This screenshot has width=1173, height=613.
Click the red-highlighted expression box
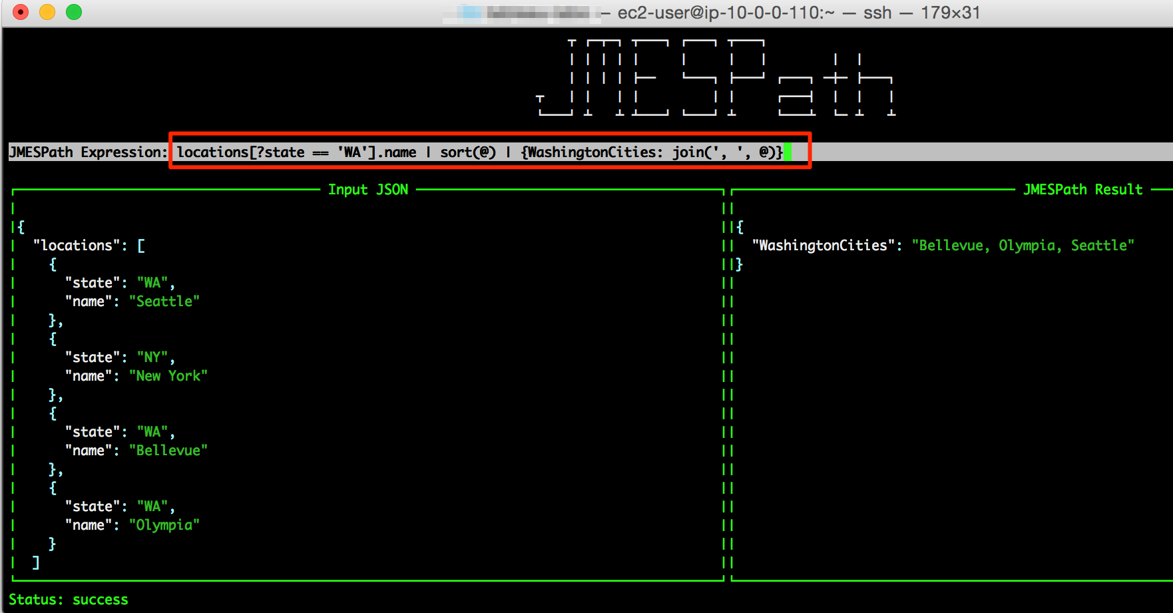(x=490, y=152)
